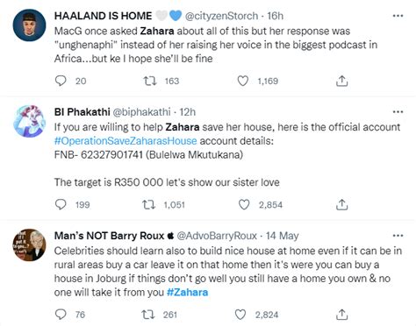Viewport: 416px width, 326px height.
Task: Open the #Zahara hashtag link
Action: 187,292
